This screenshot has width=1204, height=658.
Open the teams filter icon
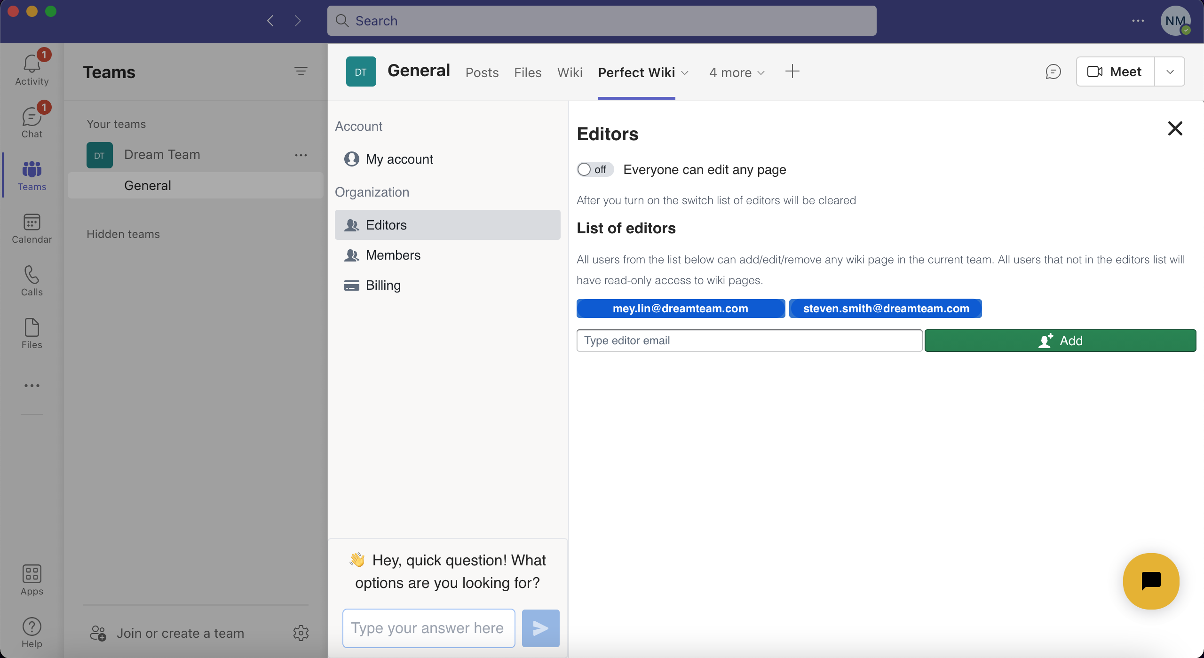pyautogui.click(x=301, y=71)
